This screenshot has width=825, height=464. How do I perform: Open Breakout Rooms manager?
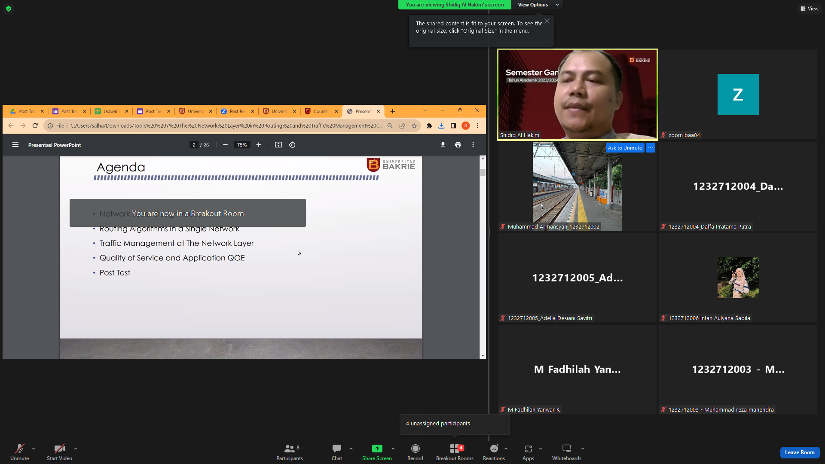point(455,452)
